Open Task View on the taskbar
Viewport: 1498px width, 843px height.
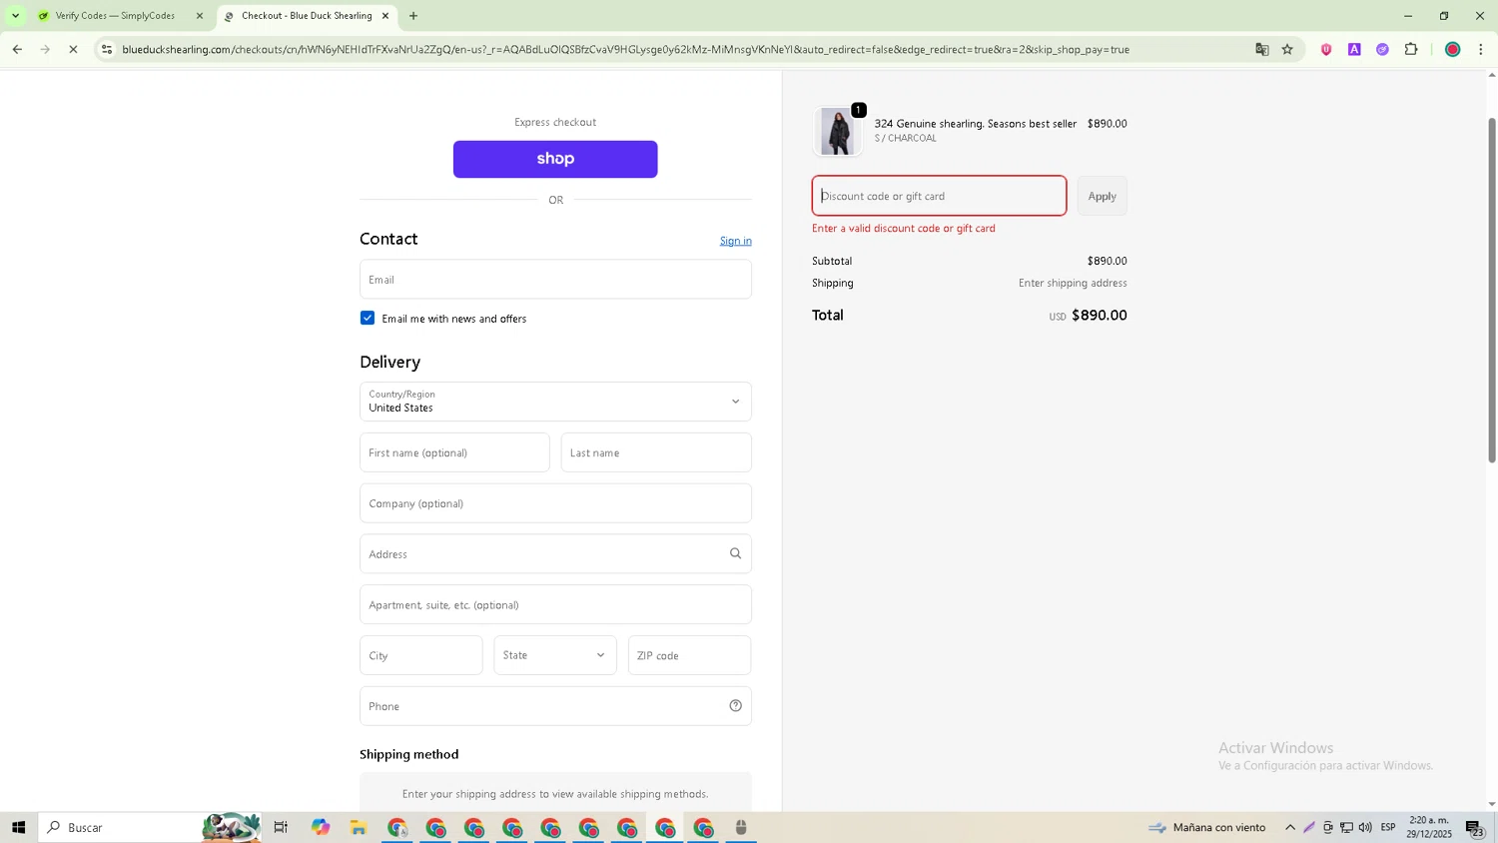tap(281, 827)
